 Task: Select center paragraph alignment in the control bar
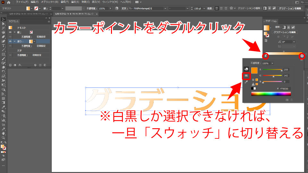click(x=221, y=8)
